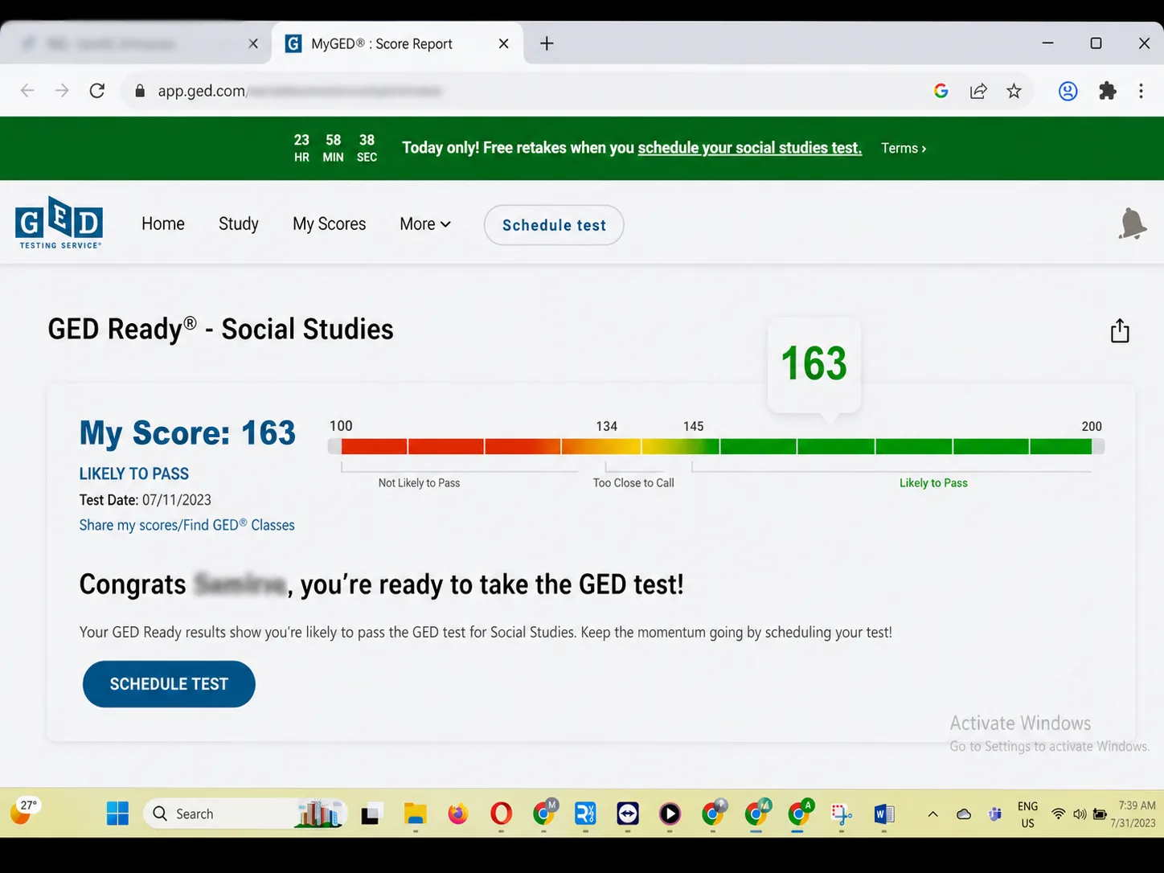This screenshot has height=873, width=1164.
Task: Open Share my scores/Find GED Classes link
Action: (x=186, y=525)
